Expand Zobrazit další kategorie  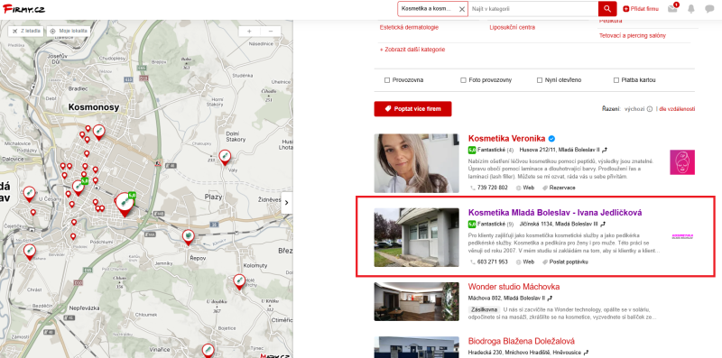tap(412, 50)
